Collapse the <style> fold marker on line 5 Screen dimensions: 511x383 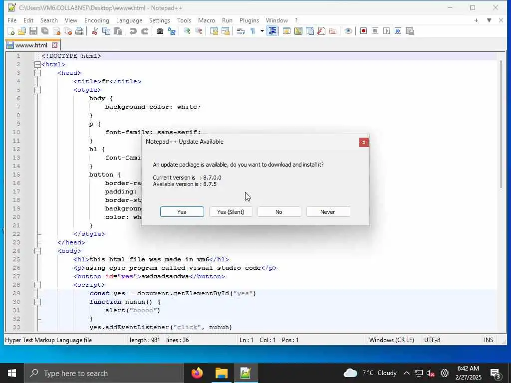[37, 90]
